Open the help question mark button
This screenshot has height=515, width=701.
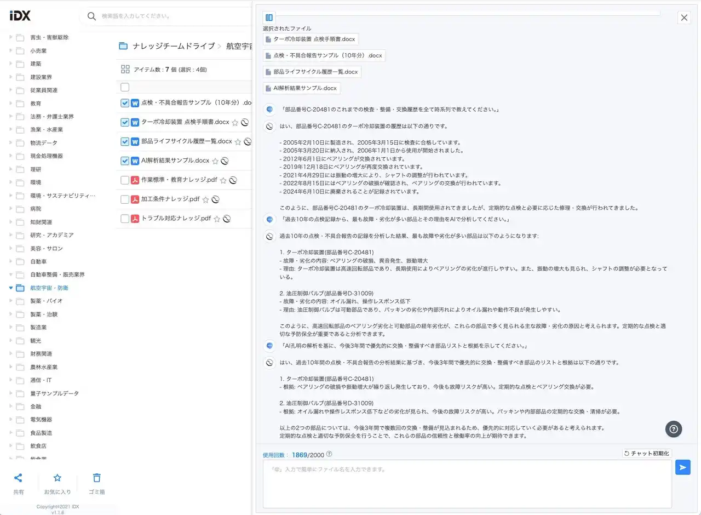tap(674, 429)
